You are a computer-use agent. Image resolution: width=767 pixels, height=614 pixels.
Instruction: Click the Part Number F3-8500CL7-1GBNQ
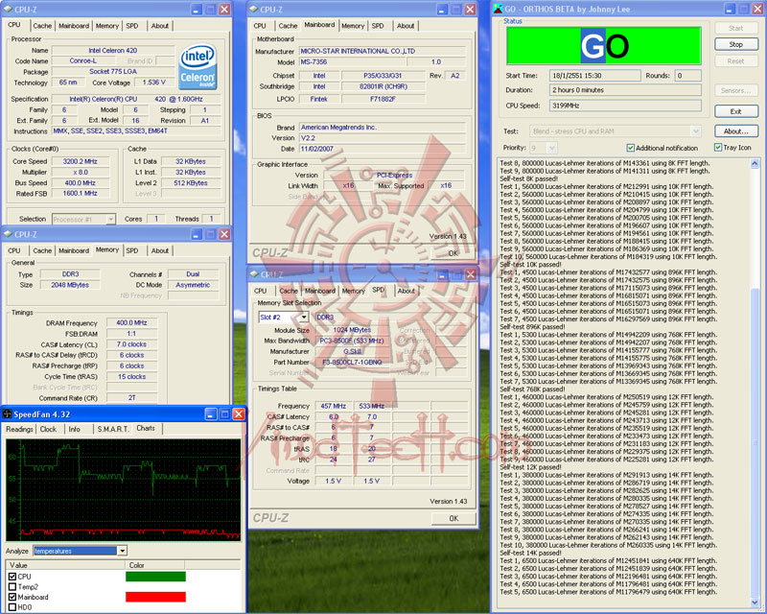[x=352, y=362]
